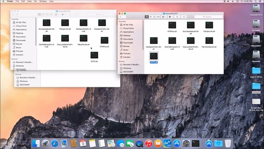This screenshot has height=149, width=264.
Task: Open the Window menu
Action: point(43,1)
